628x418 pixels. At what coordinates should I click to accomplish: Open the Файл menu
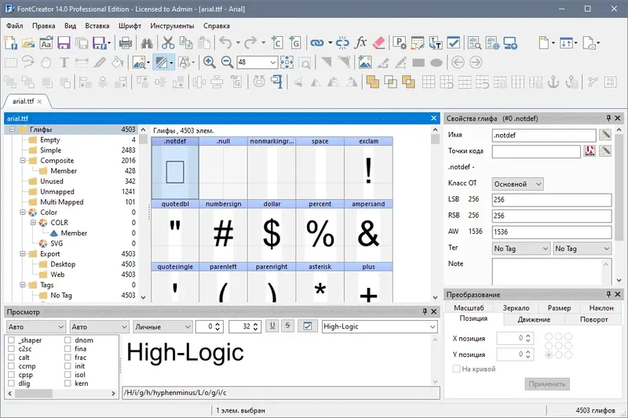tap(15, 26)
